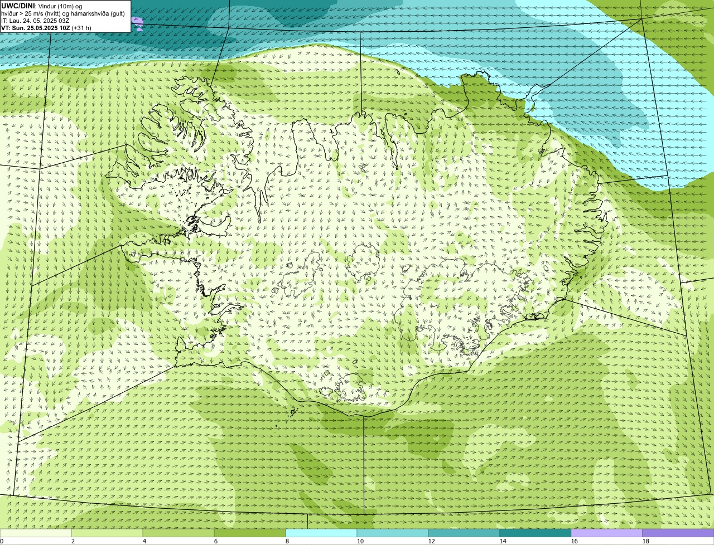
Task: Click the legend scale label "10"
Action: coord(360,541)
